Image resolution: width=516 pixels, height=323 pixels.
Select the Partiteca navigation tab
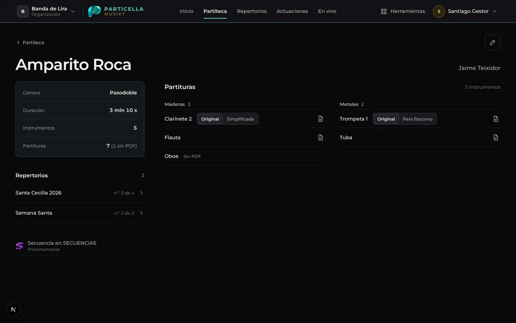click(x=215, y=11)
